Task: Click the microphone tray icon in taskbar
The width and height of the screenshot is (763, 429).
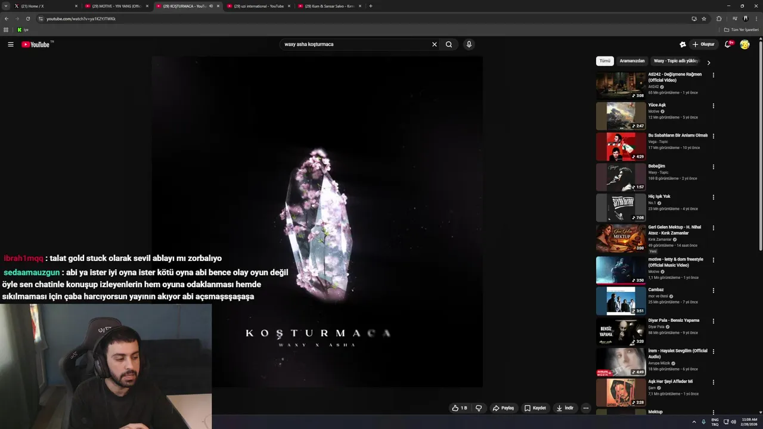Action: (x=704, y=422)
